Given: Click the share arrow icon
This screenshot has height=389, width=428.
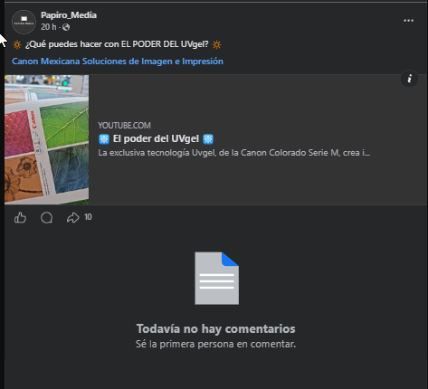Looking at the screenshot, I should pyautogui.click(x=72, y=217).
